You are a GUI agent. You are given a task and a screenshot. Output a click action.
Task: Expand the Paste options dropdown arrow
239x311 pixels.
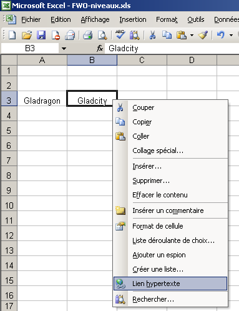[192, 35]
